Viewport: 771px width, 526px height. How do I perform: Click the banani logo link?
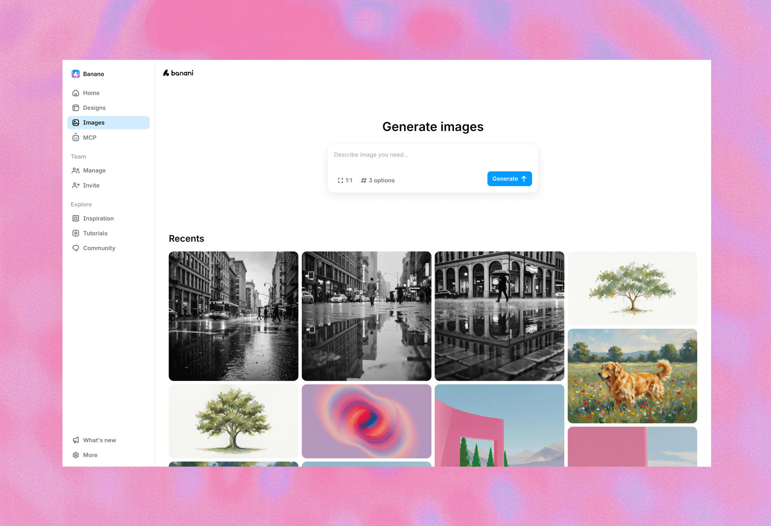(x=178, y=73)
